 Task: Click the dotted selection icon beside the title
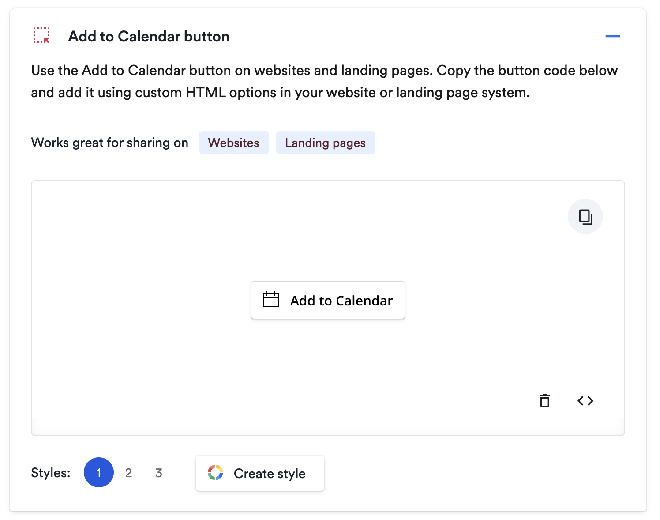pyautogui.click(x=41, y=35)
